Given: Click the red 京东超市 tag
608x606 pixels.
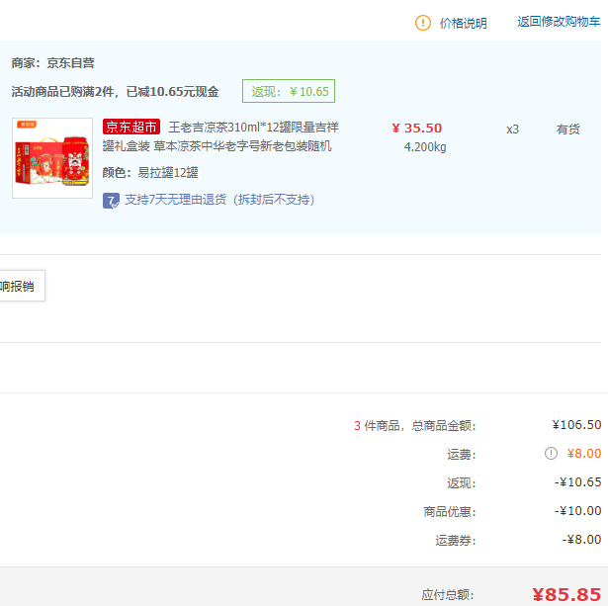Looking at the screenshot, I should (131, 127).
